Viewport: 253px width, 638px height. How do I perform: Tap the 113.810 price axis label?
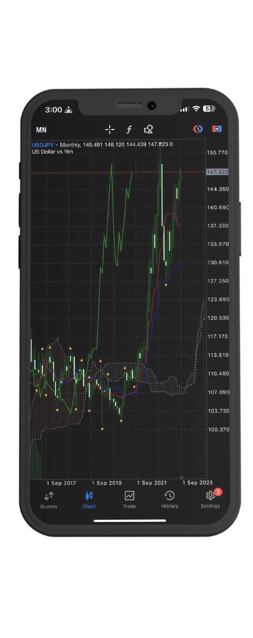pos(218,355)
